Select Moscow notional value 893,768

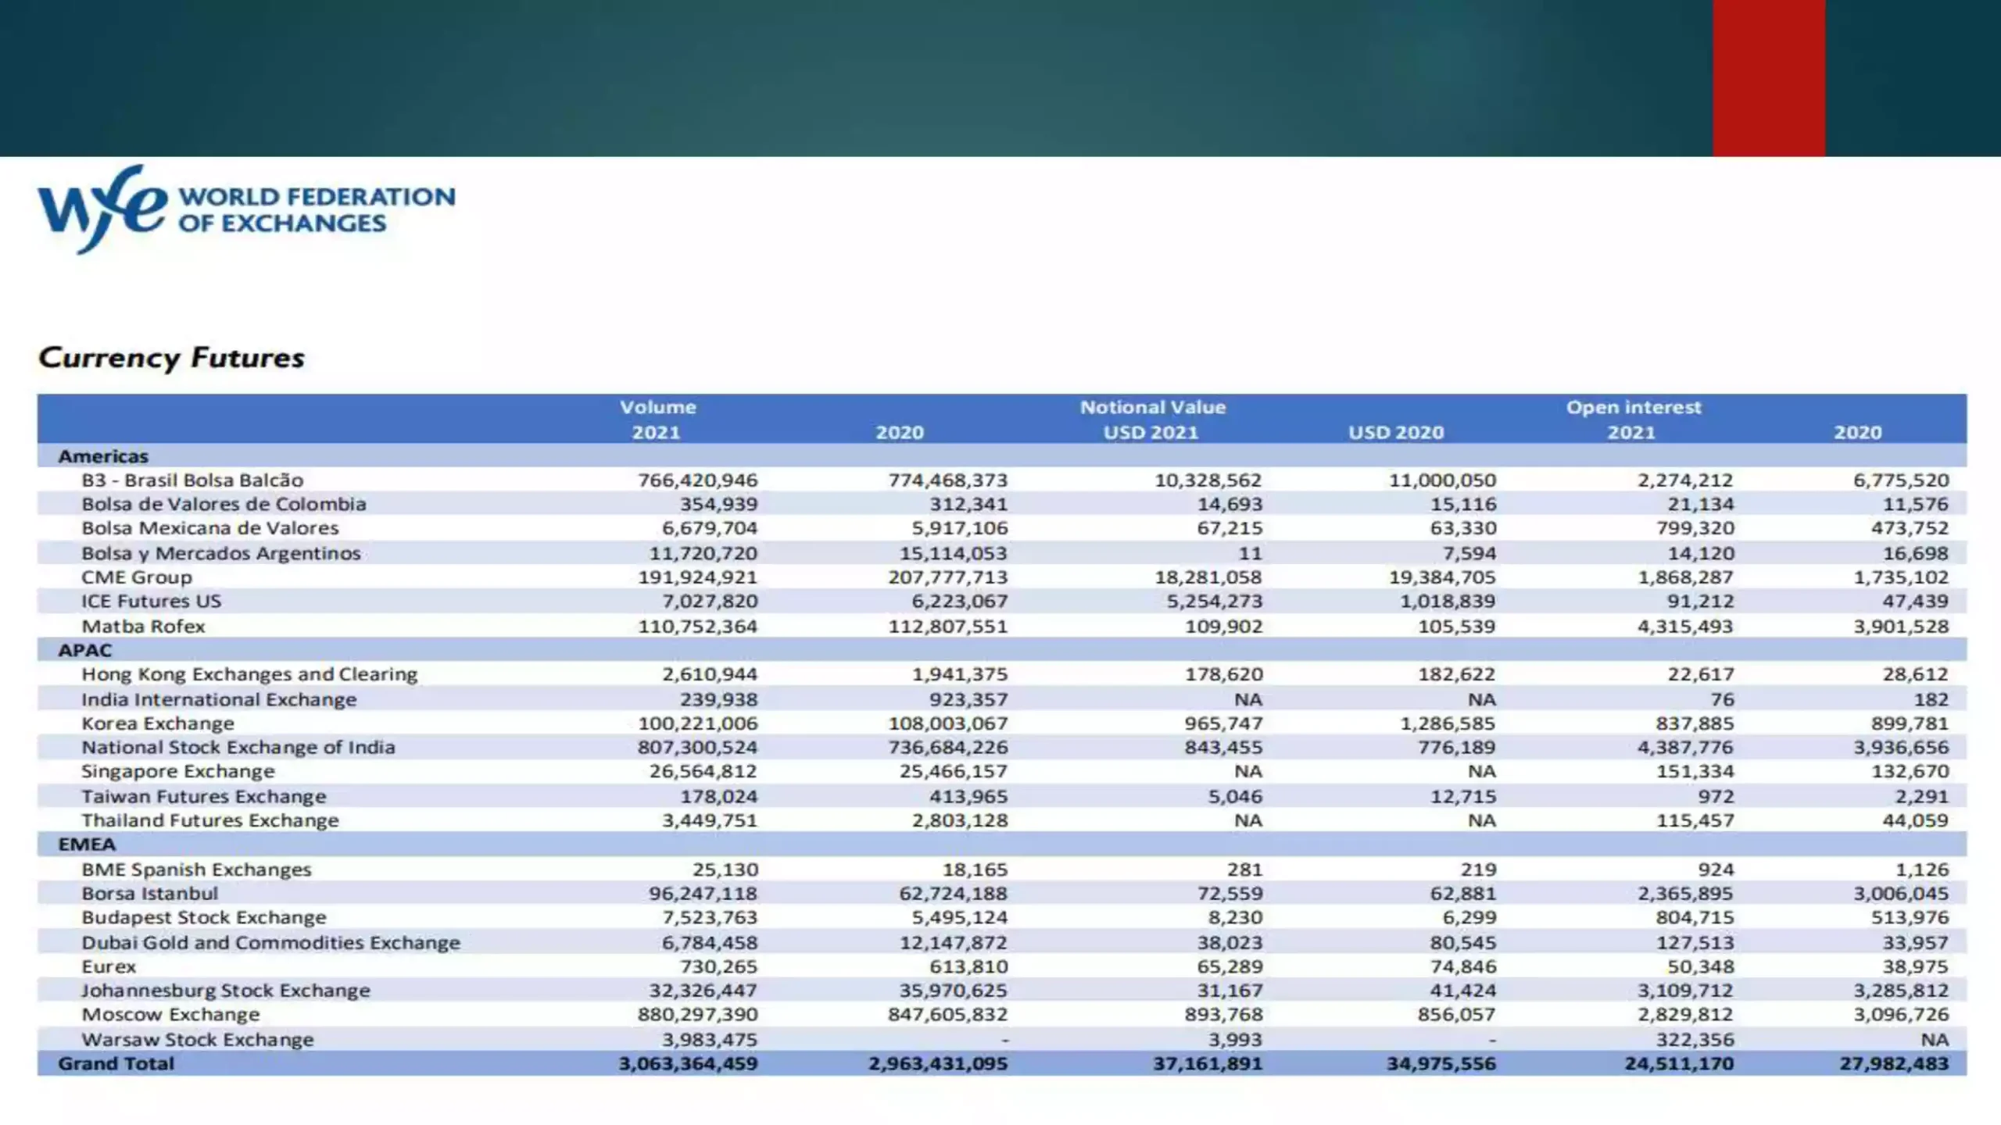click(x=1223, y=1015)
